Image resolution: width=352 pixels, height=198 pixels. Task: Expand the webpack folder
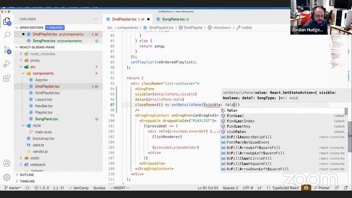point(21,164)
